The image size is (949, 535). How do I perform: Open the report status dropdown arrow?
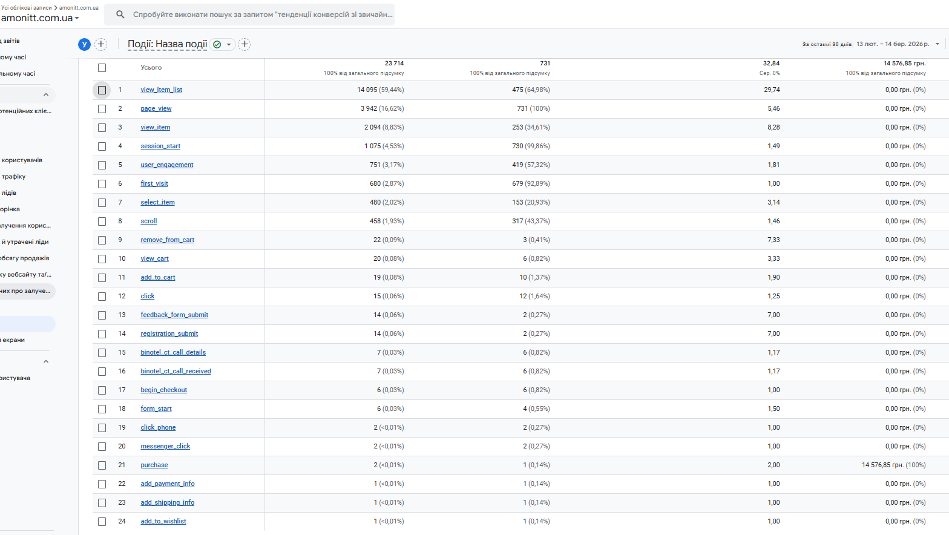point(229,44)
